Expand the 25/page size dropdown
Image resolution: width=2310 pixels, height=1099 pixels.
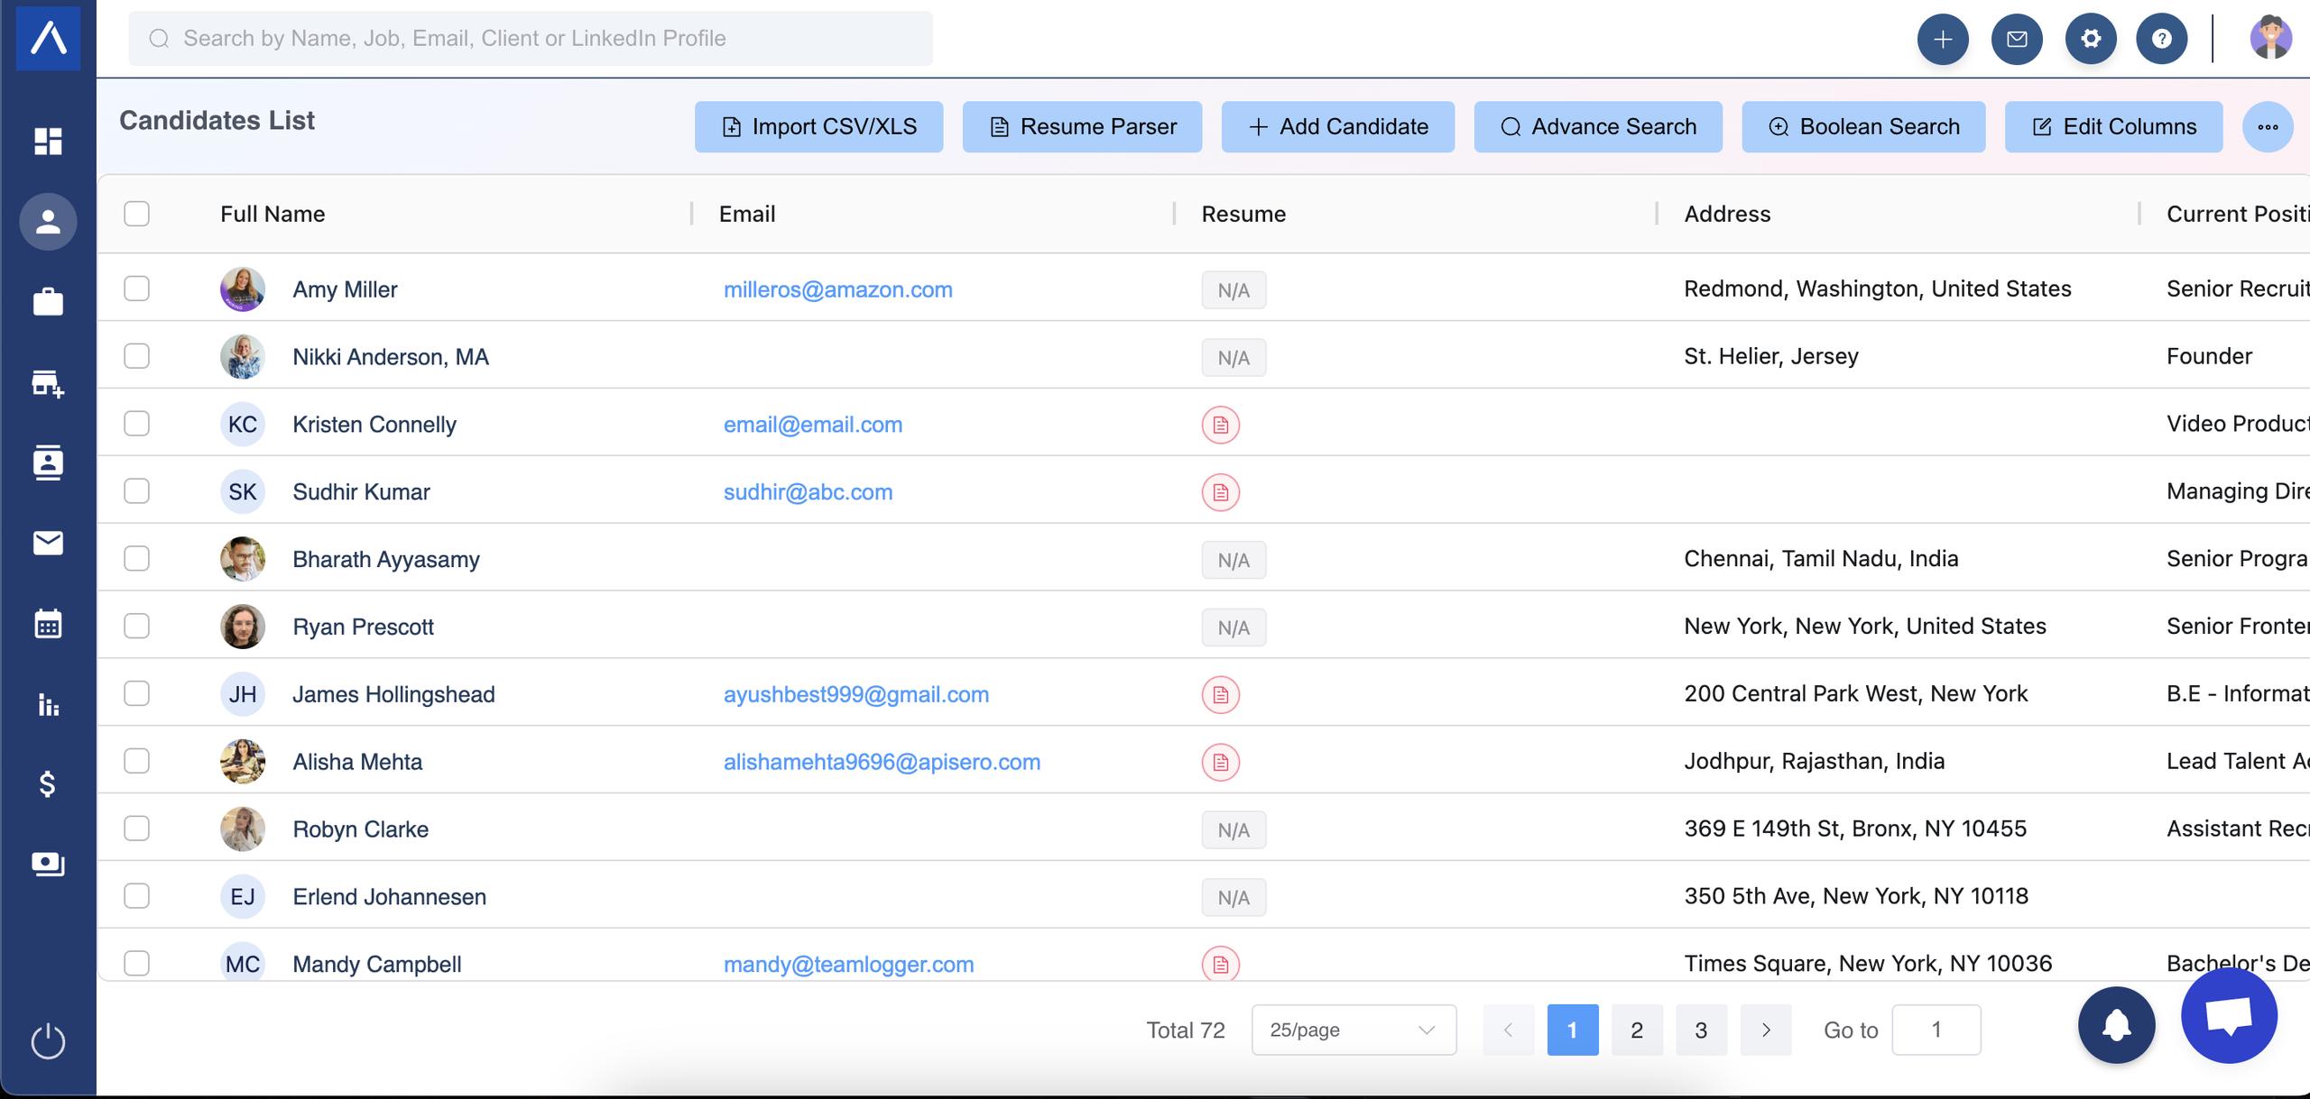coord(1353,1030)
